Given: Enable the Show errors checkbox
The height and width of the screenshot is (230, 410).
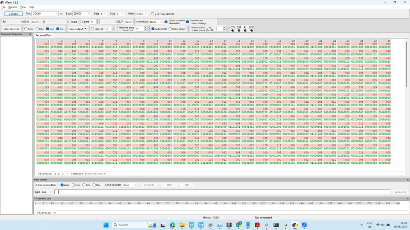Looking at the screenshot, I should (170, 29).
